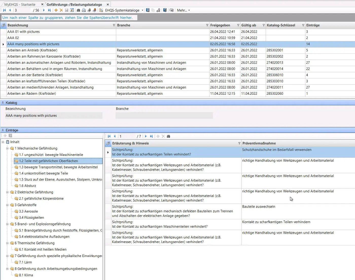Select tree item 1.1 ungeschützt bewegte Maschinenteile
The height and width of the screenshot is (280, 355).
[51, 155]
